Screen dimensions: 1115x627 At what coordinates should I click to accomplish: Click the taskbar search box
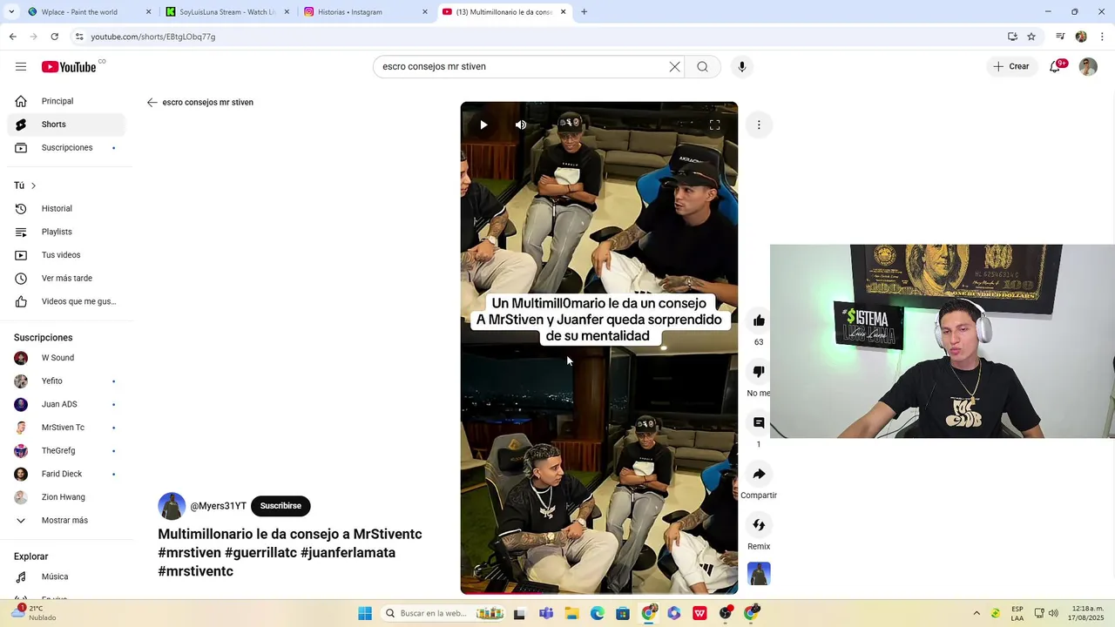(x=445, y=613)
